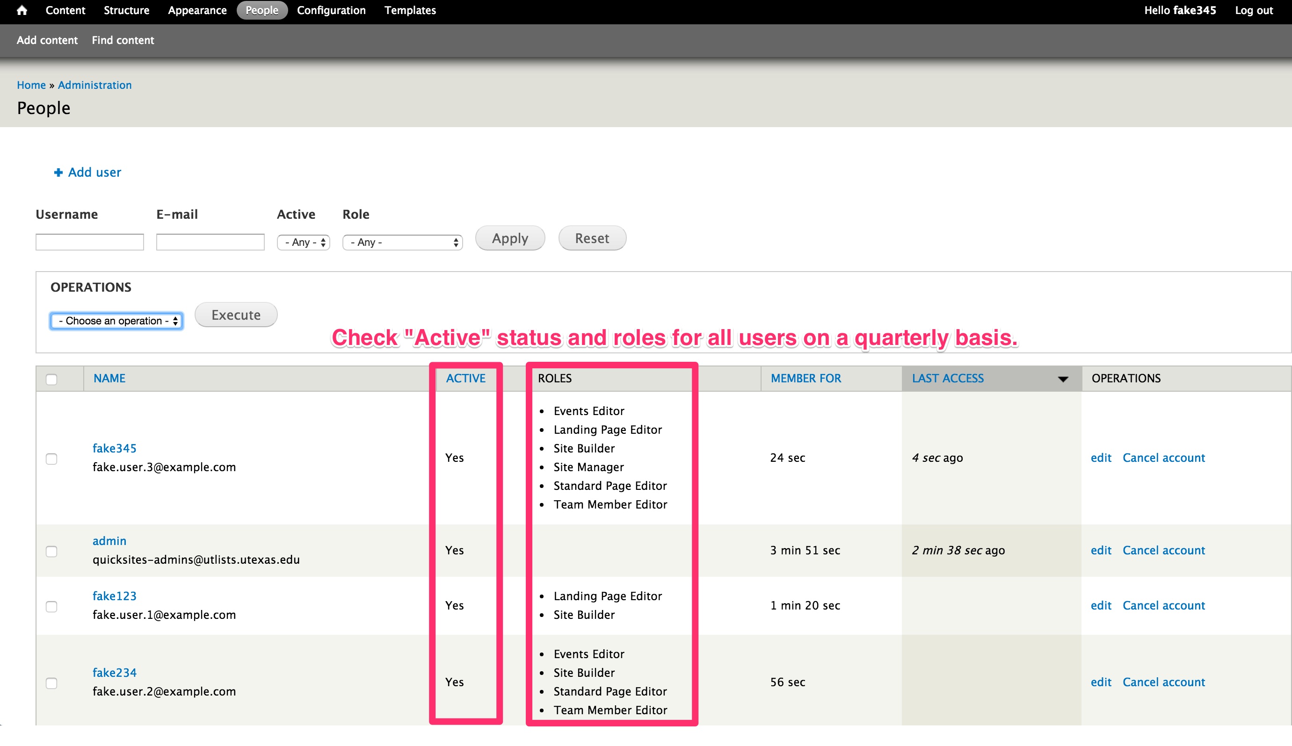
Task: Click Landing Page Editor role for fake123
Action: 608,596
